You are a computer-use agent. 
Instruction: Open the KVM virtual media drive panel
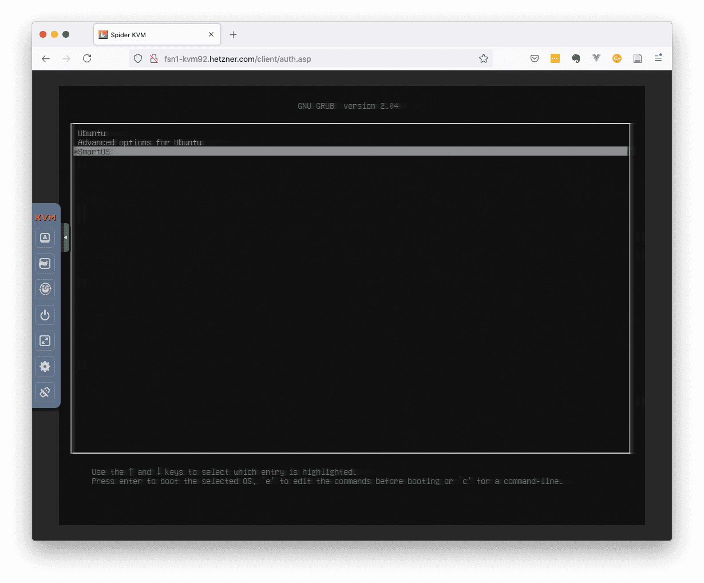tap(45, 263)
